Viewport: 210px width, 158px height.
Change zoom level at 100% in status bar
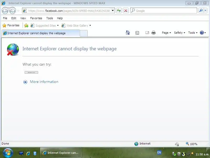pyautogui.click(x=192, y=144)
